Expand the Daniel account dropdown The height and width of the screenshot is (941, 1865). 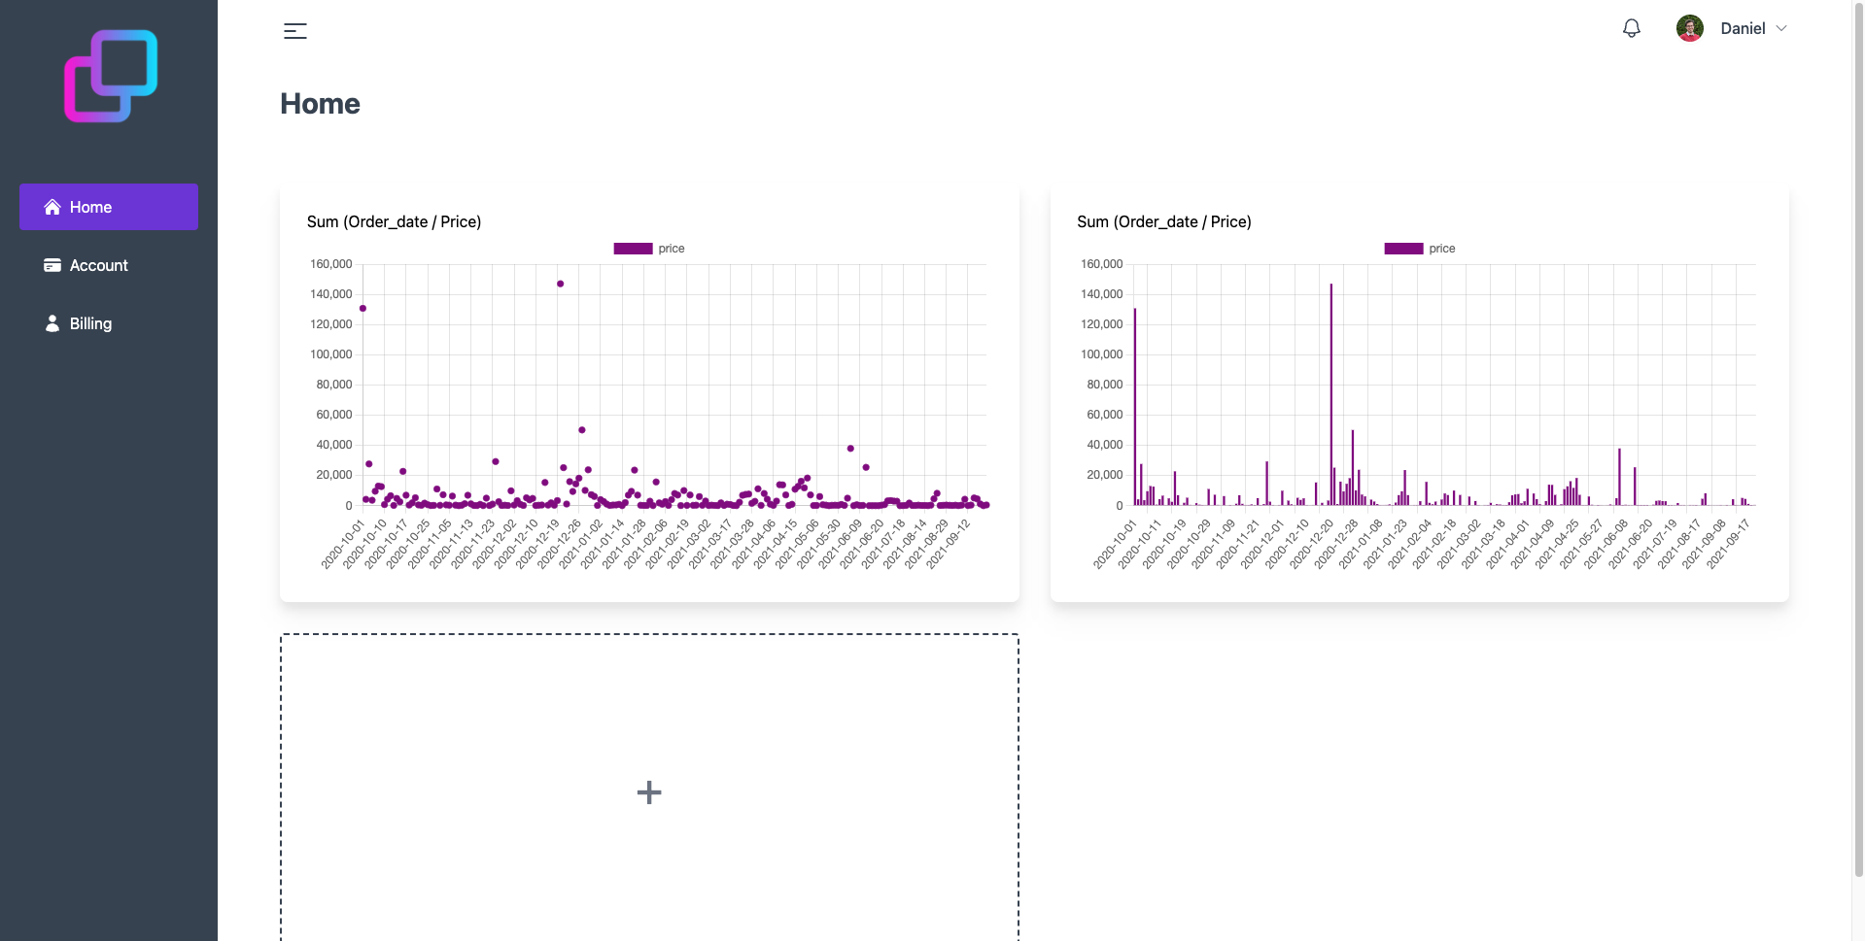[1781, 28]
